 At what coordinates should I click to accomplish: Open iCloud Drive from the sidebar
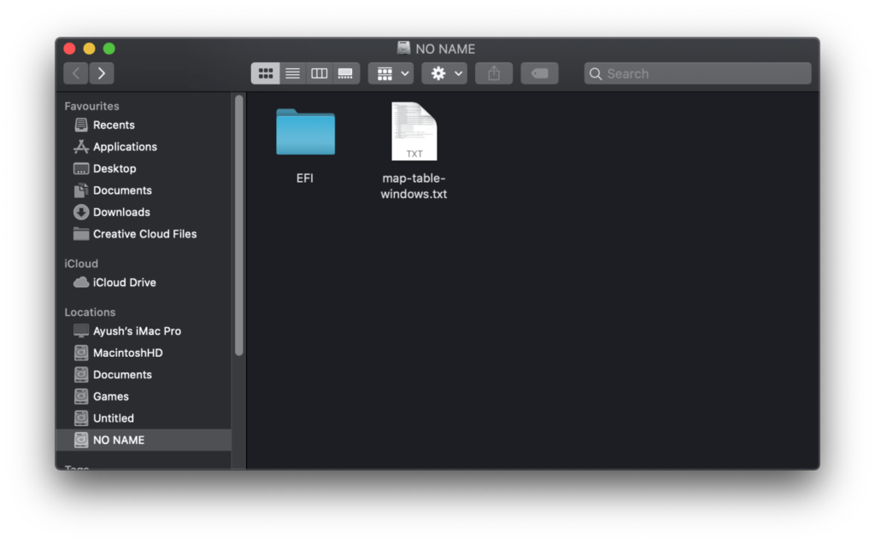(x=125, y=282)
